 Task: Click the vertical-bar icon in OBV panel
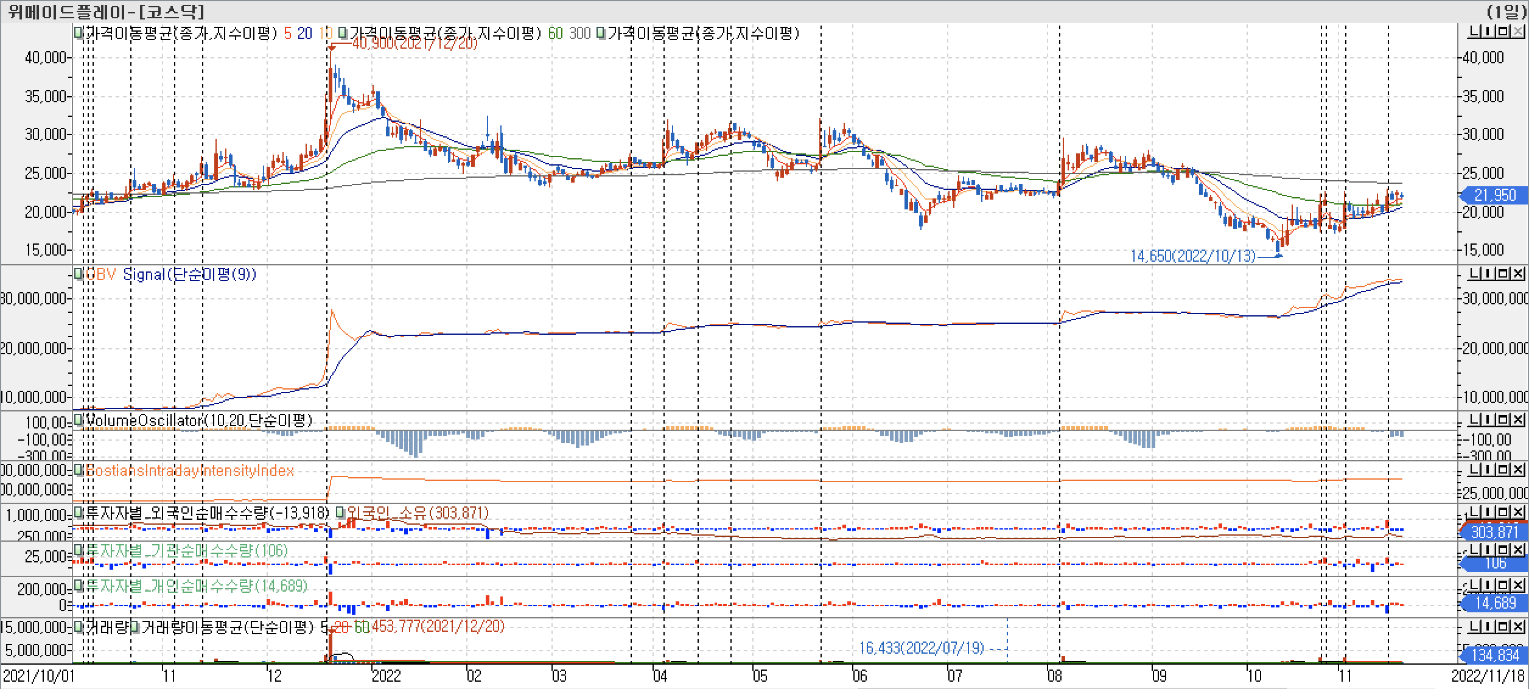1488,273
